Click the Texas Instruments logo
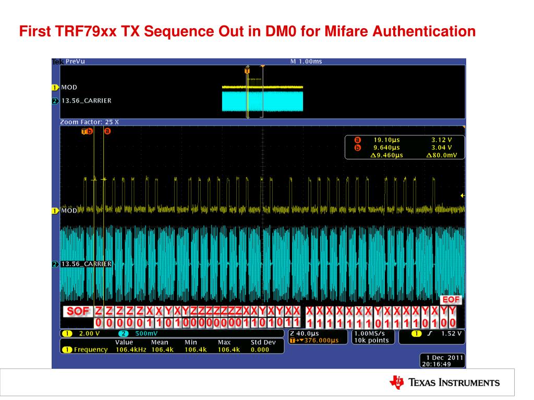 pyautogui.click(x=445, y=382)
